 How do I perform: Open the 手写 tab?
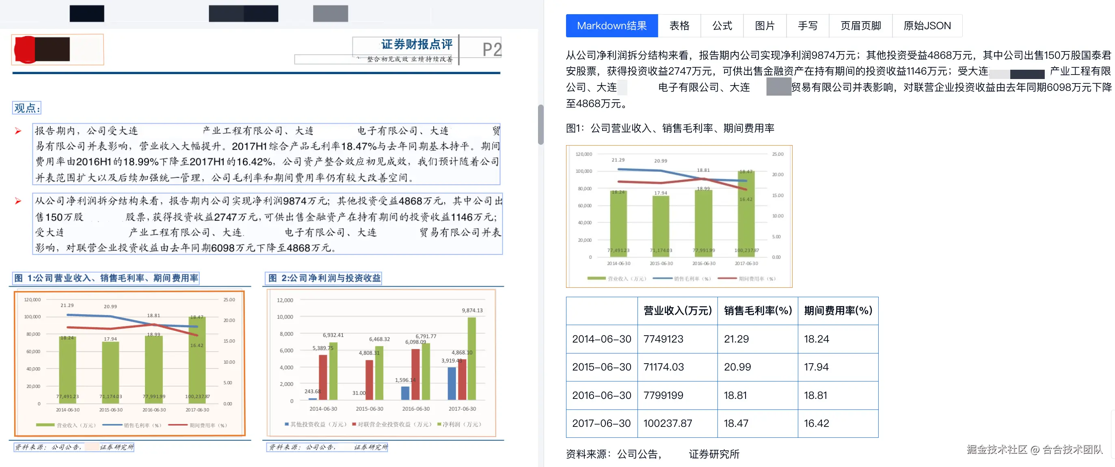click(x=807, y=26)
